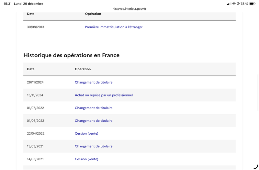Open 'Première immatriculation à l'étranger' link
Viewport: 259px width, 170px height.
(x=114, y=27)
